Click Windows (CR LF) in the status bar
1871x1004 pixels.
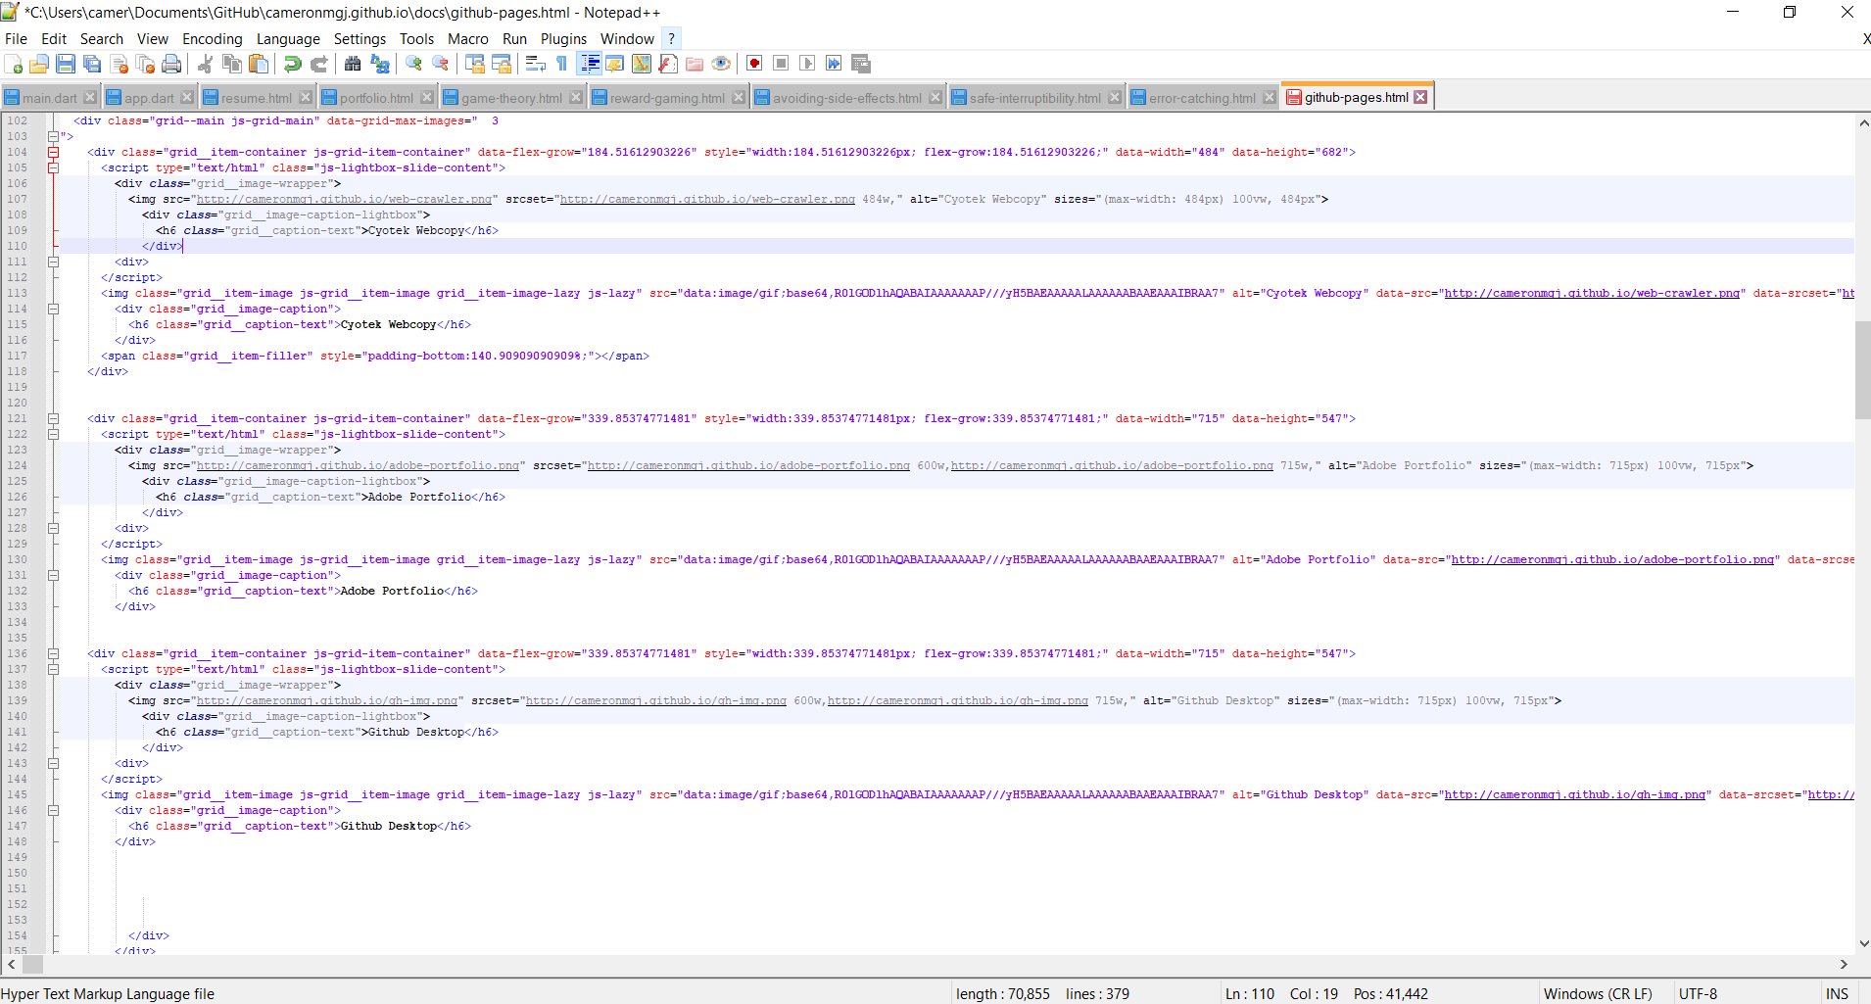pyautogui.click(x=1598, y=993)
